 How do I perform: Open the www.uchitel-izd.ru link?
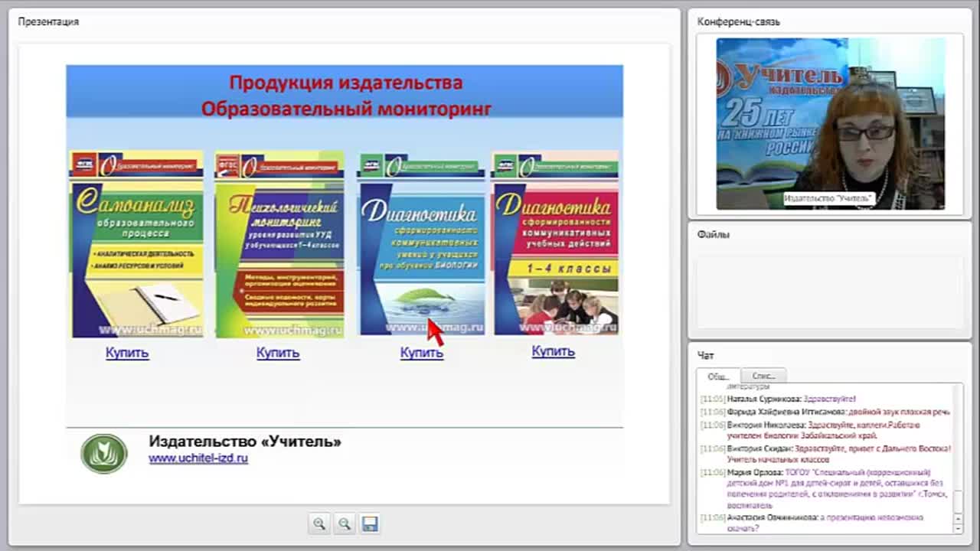pos(198,458)
